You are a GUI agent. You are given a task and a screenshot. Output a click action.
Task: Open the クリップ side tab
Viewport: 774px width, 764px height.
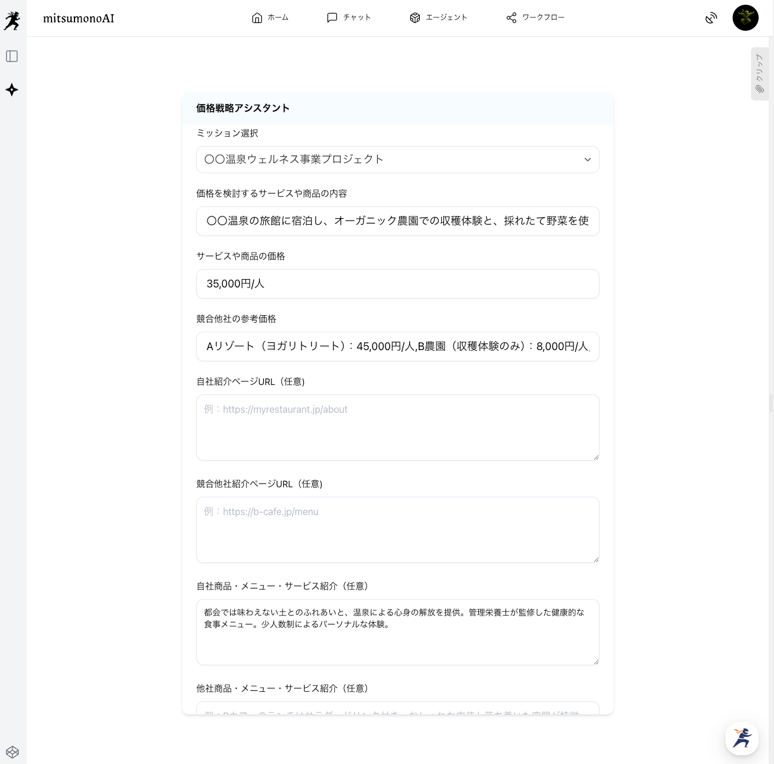(x=759, y=74)
